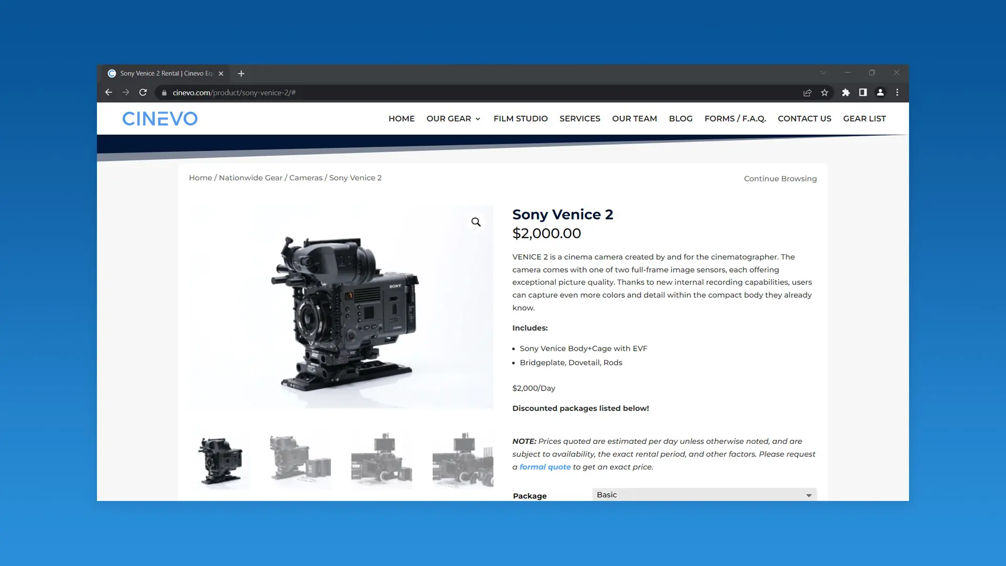Select the first camera thumbnail

coord(219,460)
